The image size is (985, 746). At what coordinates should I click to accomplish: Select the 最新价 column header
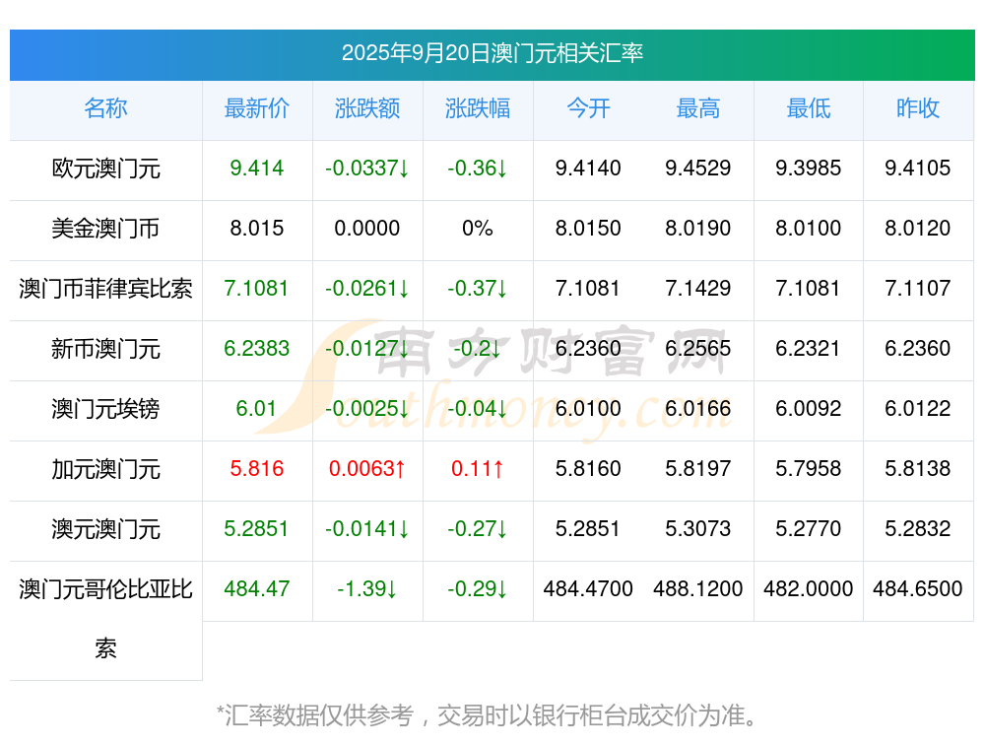pyautogui.click(x=257, y=108)
